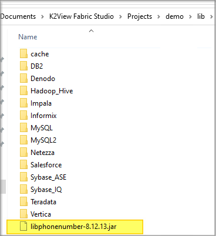Viewport: 216px width, 236px height.
Task: Select the Hadoop_Hive folder icon
Action: [23, 91]
